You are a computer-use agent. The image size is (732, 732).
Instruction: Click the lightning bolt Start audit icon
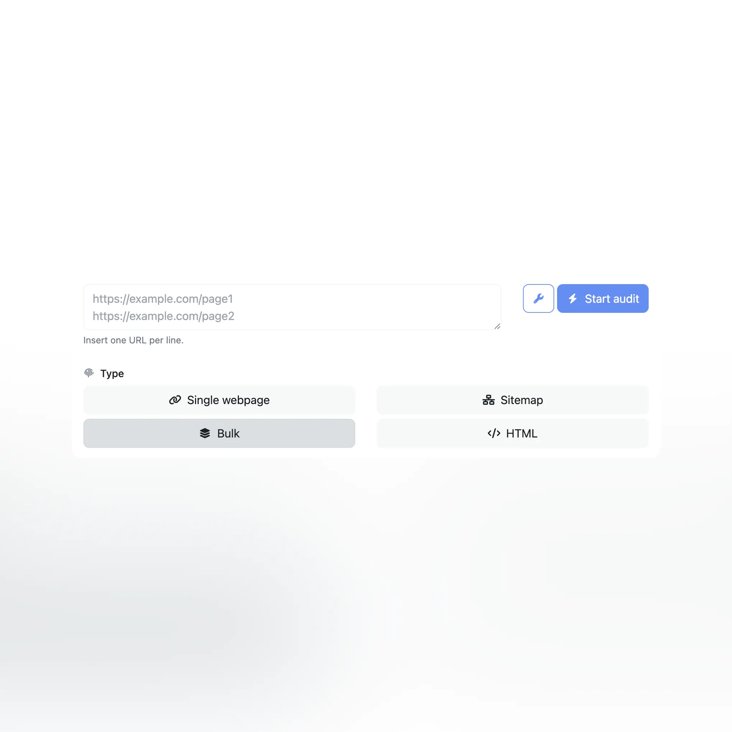tap(573, 298)
